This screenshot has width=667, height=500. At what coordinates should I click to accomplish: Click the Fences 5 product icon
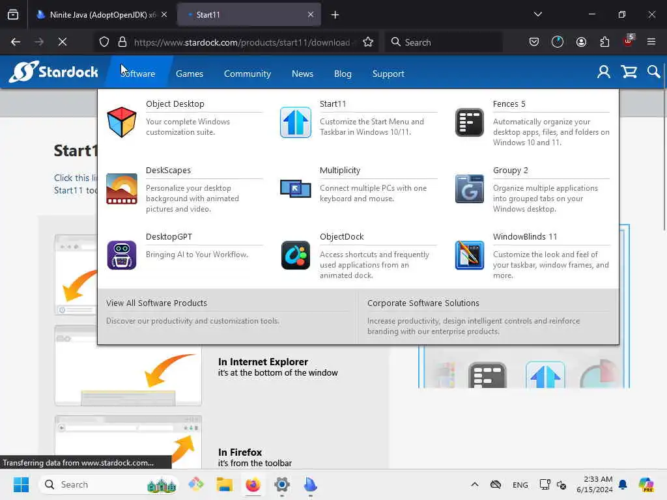pyautogui.click(x=469, y=122)
